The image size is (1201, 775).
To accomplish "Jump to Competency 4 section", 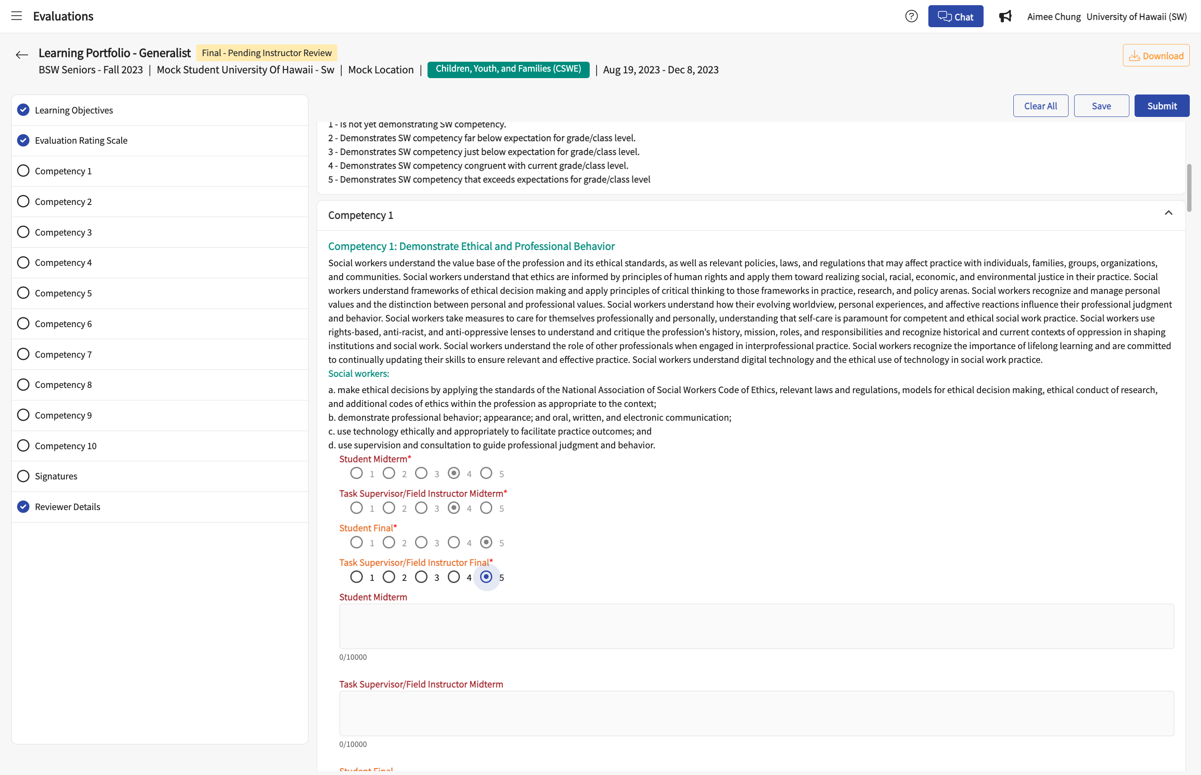I will point(160,262).
